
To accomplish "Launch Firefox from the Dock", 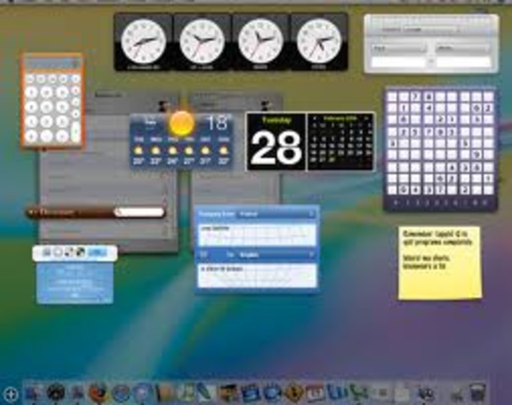I will pyautogui.click(x=98, y=392).
